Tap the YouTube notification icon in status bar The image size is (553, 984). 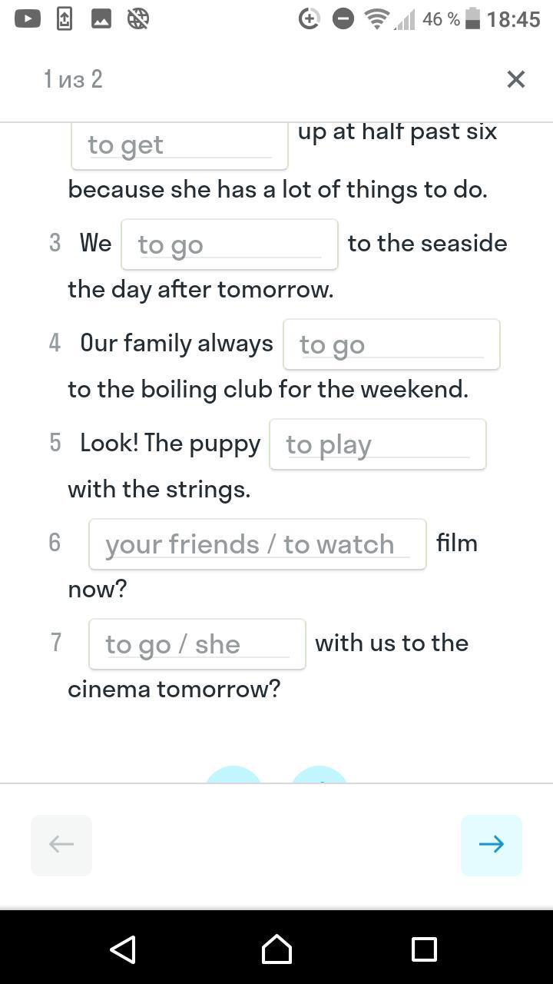coord(27,18)
